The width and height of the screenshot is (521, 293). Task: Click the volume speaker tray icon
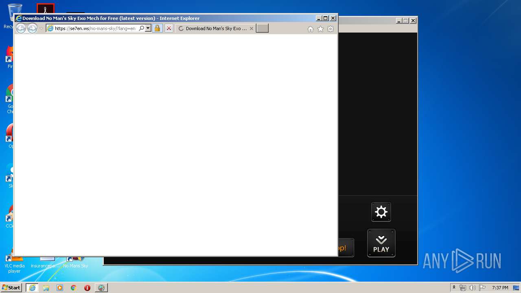click(473, 288)
